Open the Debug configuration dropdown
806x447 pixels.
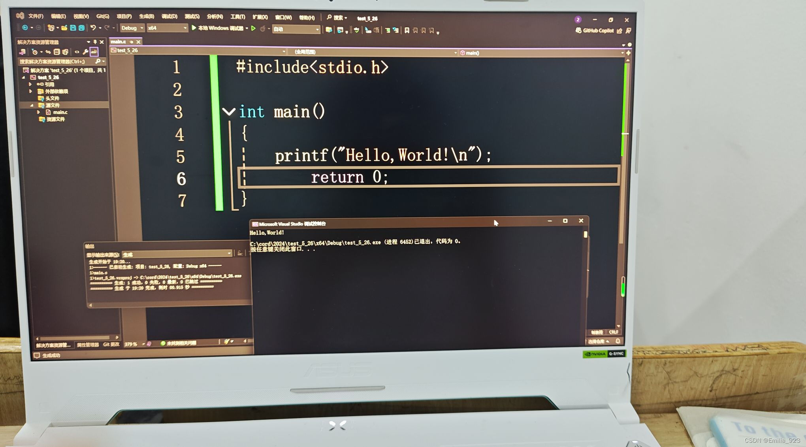pos(132,28)
